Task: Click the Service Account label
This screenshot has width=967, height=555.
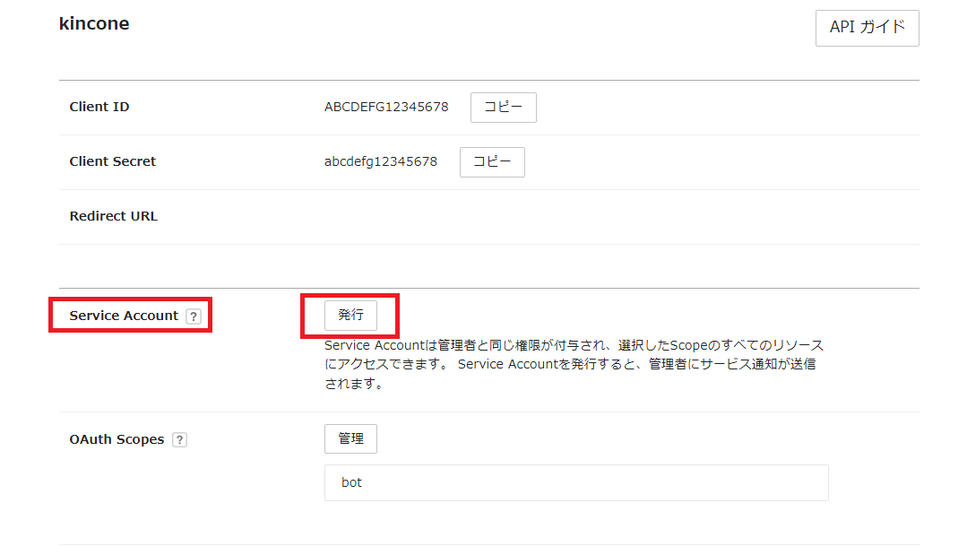Action: [124, 316]
